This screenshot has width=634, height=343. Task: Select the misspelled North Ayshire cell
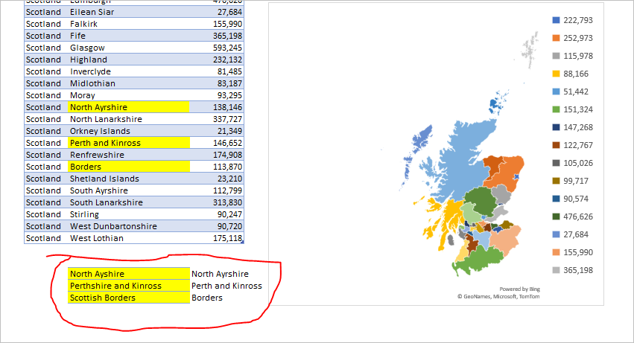pos(129,274)
